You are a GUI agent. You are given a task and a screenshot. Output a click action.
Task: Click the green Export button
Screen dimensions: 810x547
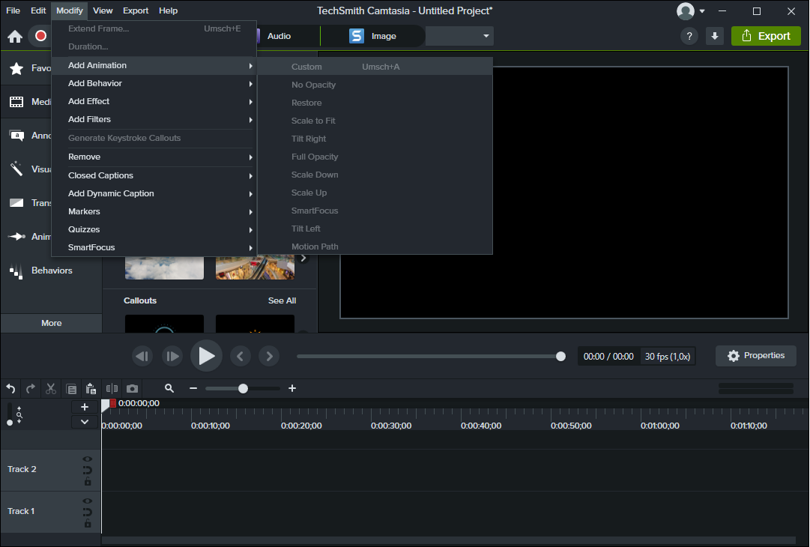click(x=766, y=36)
